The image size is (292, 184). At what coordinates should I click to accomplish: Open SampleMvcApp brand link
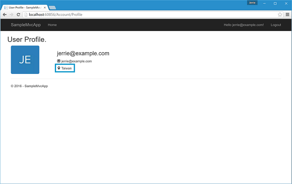[26, 25]
